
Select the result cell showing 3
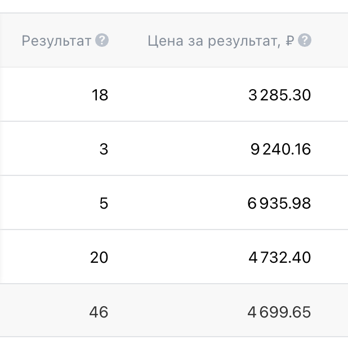coord(103,149)
